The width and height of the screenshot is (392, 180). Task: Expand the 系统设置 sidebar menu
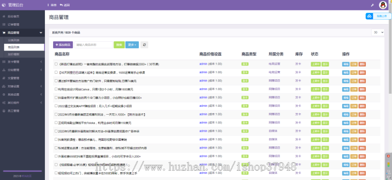(x=41, y=95)
